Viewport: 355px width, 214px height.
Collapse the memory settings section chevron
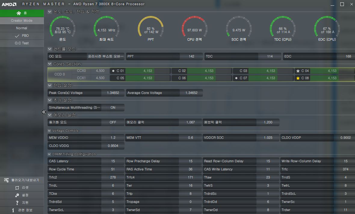(50, 115)
